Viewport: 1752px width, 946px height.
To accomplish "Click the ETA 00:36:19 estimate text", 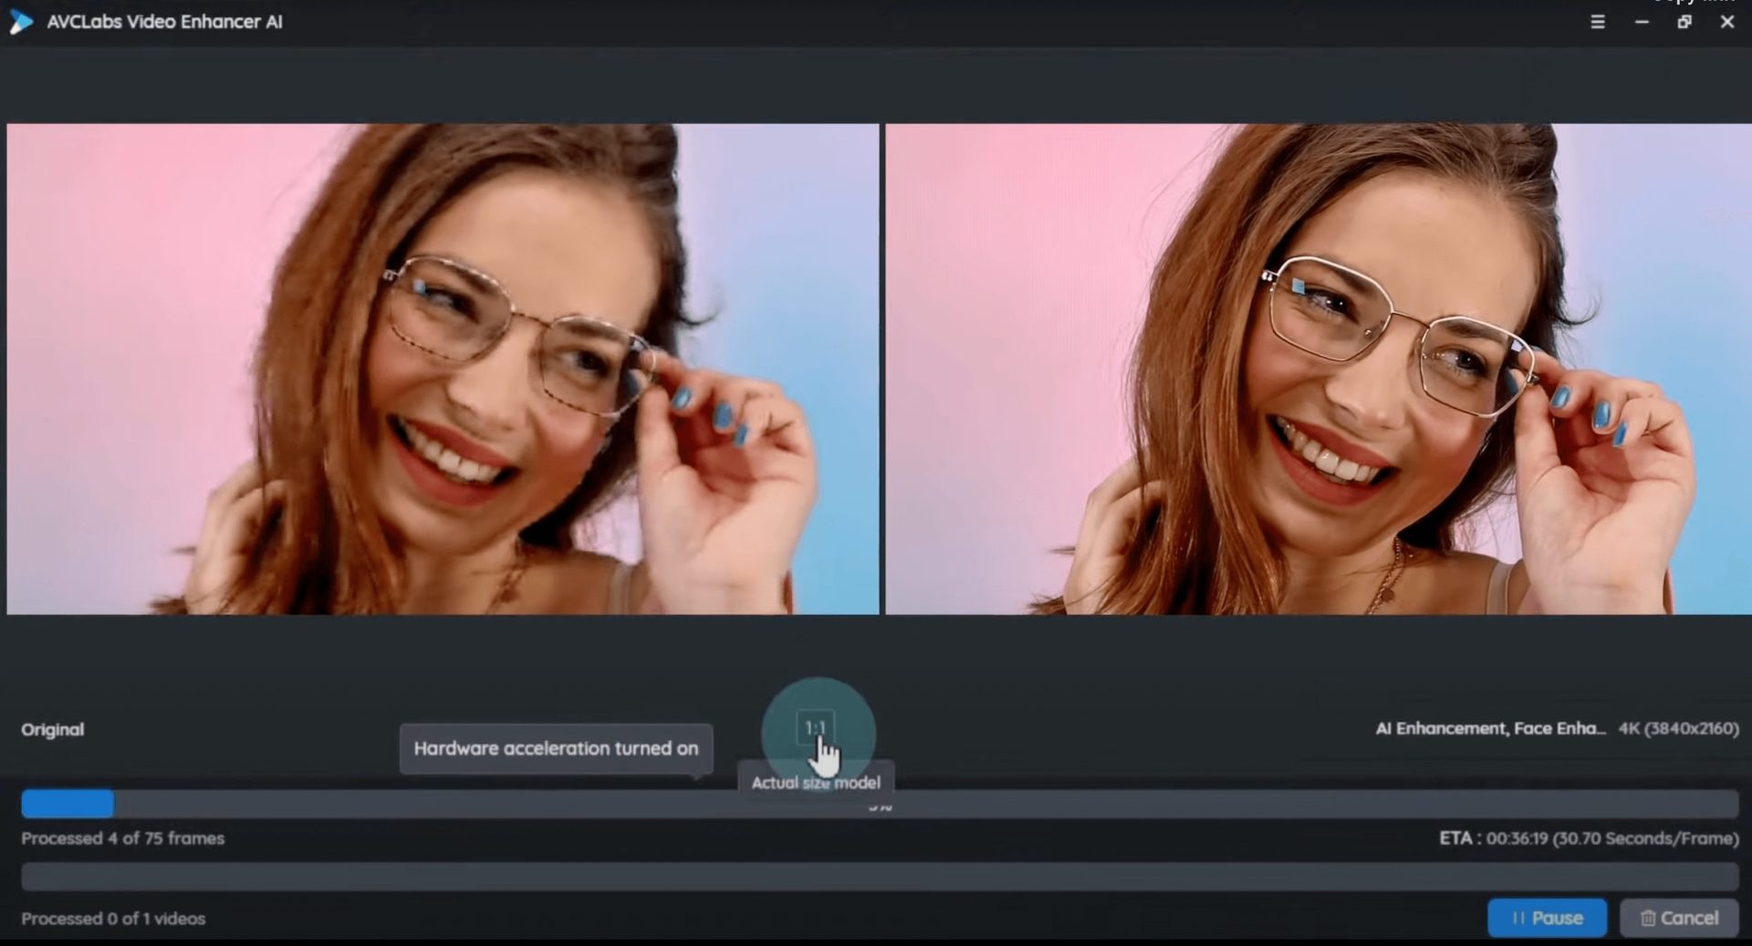I will 1592,838.
